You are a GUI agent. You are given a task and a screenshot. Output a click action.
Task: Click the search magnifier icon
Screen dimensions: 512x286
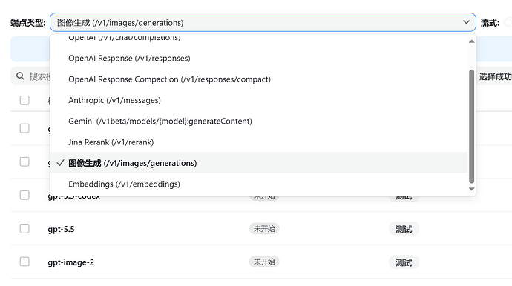click(20, 76)
